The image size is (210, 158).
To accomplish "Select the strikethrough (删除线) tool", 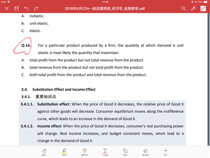I will click(85, 152).
